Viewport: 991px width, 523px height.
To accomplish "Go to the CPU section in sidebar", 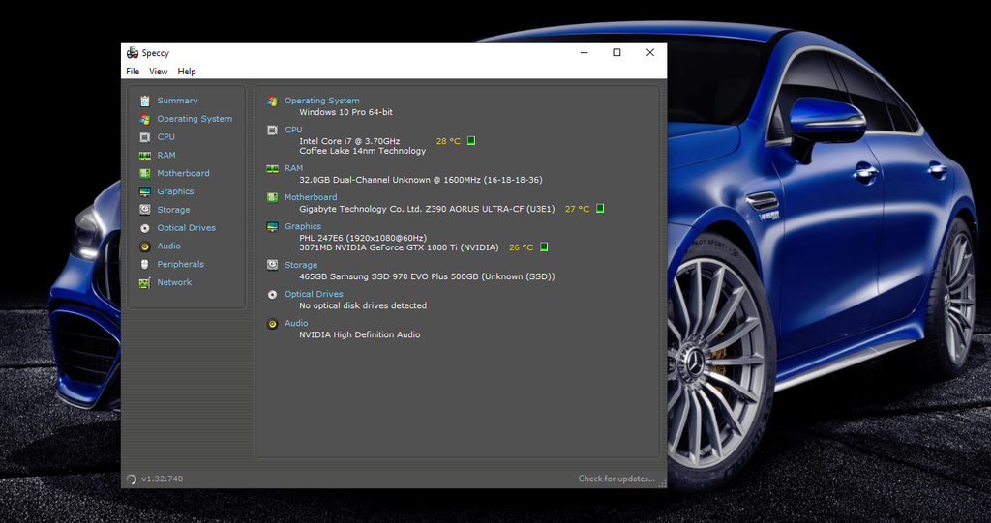I will pos(166,137).
